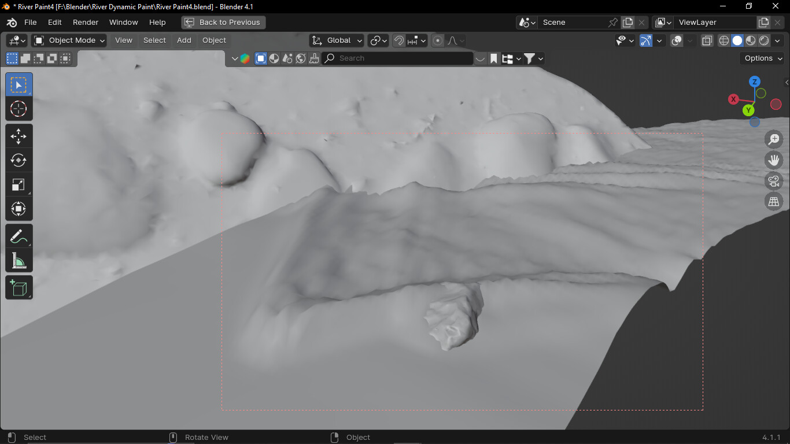
Task: Open the editor type dropdown
Action: pos(17,40)
